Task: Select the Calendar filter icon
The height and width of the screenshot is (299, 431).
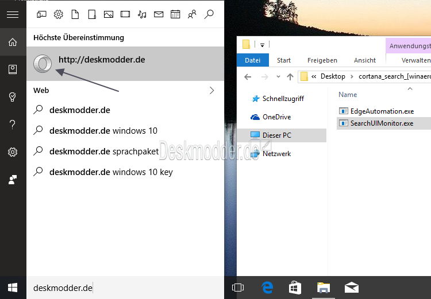Action: point(175,14)
